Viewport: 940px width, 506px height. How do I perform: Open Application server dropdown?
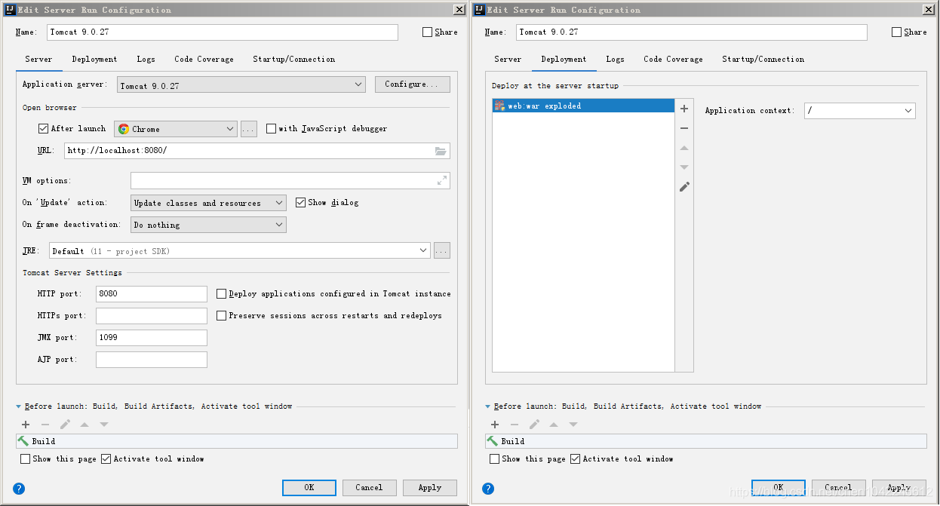[x=241, y=85]
